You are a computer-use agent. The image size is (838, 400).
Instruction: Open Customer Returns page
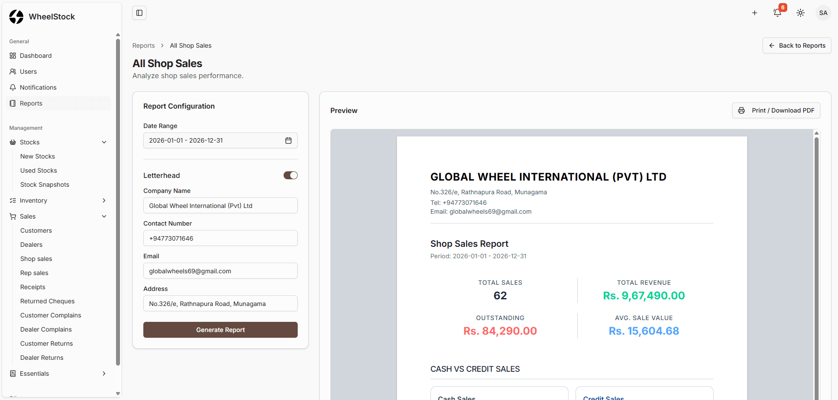pyautogui.click(x=46, y=343)
